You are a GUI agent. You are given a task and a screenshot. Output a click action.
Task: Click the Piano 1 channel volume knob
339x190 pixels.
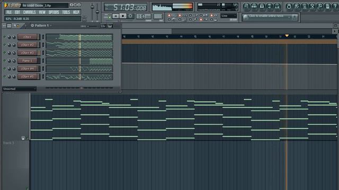(x=14, y=61)
